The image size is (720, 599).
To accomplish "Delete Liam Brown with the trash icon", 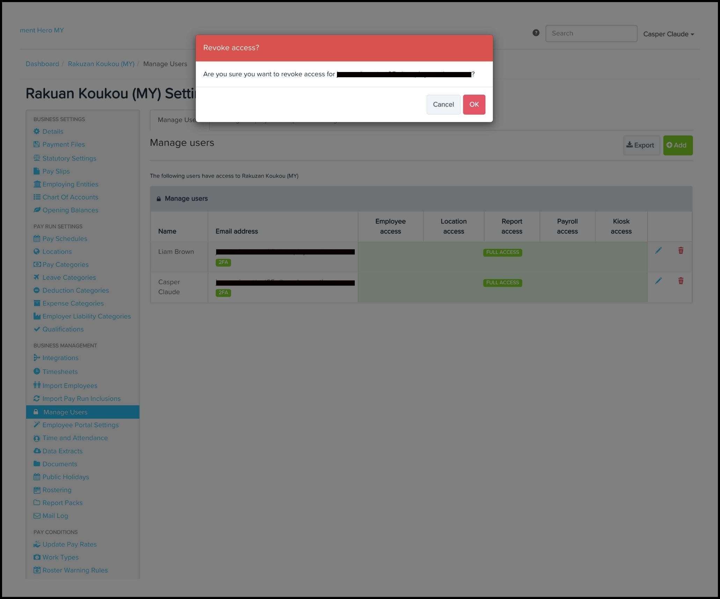I will [x=681, y=251].
